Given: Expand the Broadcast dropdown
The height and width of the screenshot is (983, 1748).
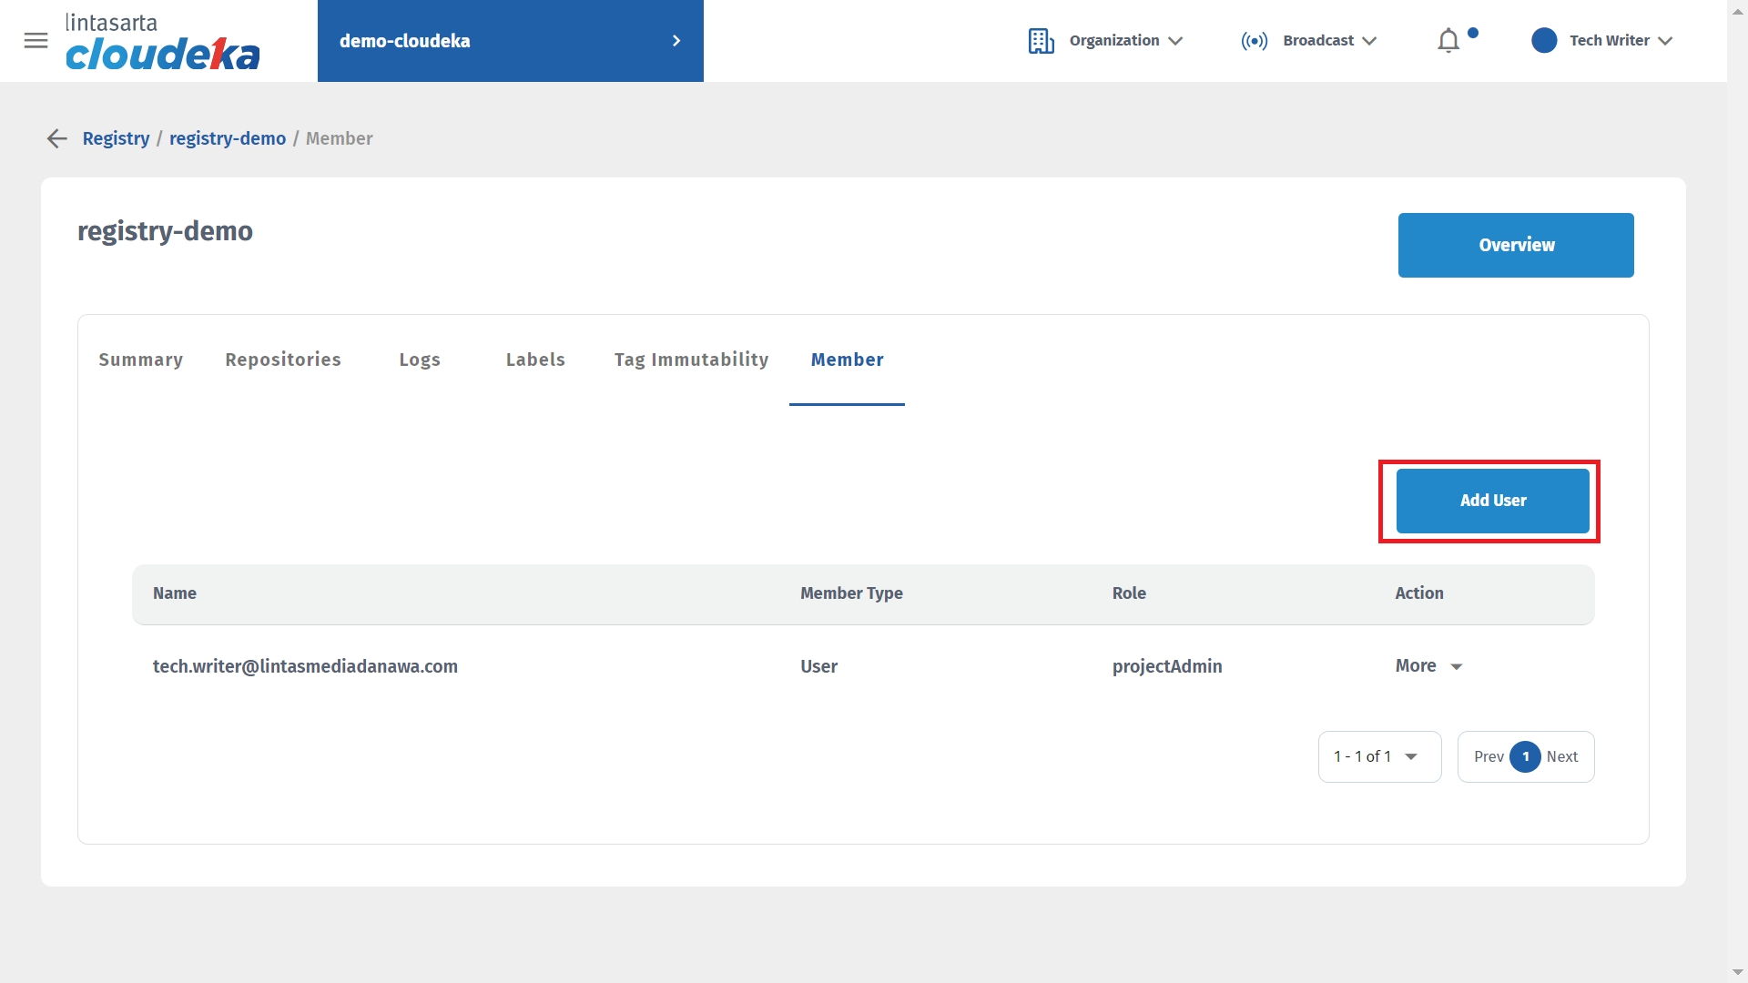Looking at the screenshot, I should pos(1369,41).
